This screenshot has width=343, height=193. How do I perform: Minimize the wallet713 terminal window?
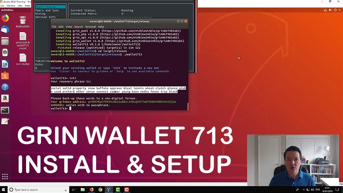click(x=178, y=21)
